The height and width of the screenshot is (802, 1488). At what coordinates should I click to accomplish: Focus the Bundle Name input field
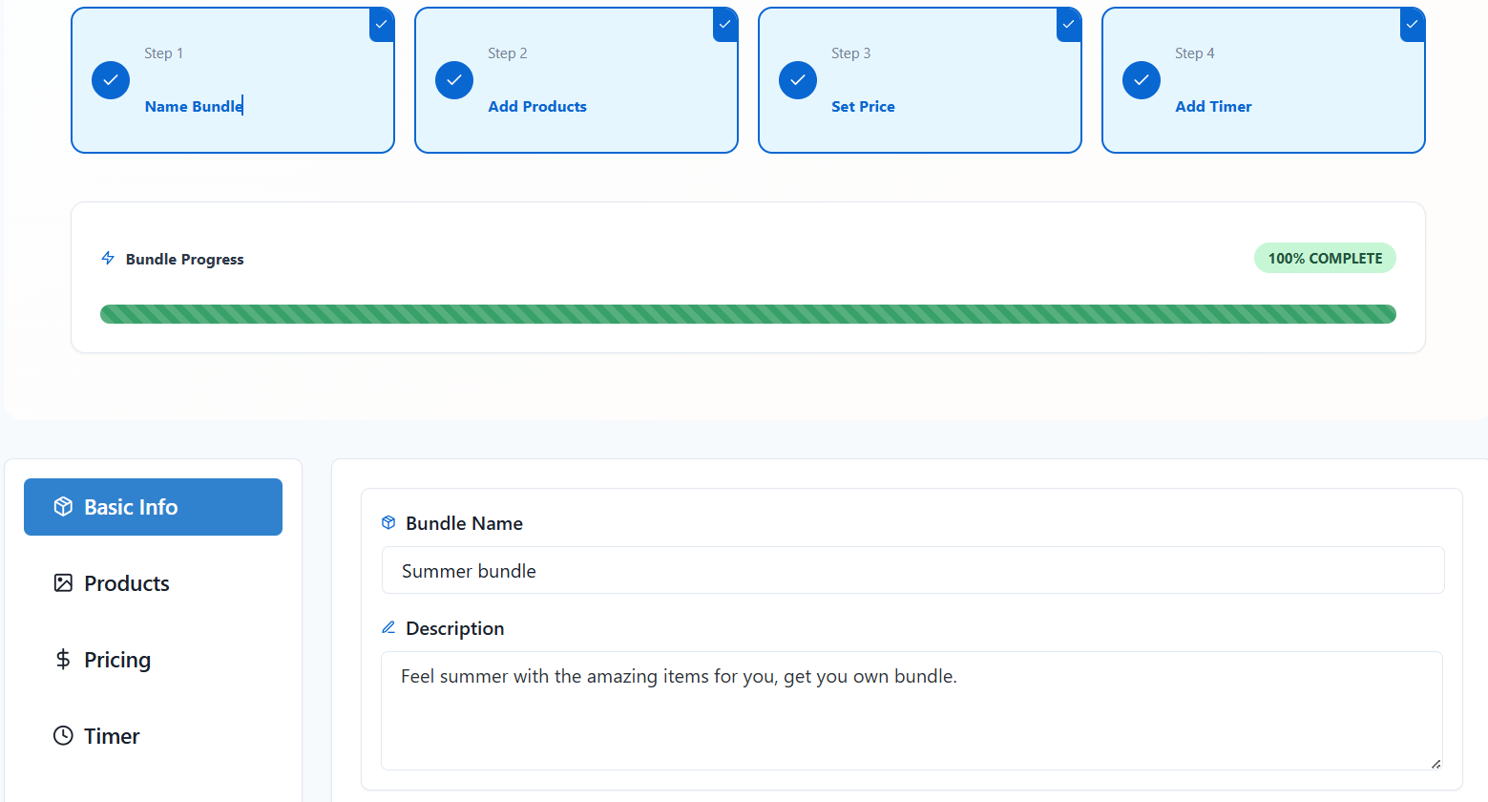click(912, 570)
